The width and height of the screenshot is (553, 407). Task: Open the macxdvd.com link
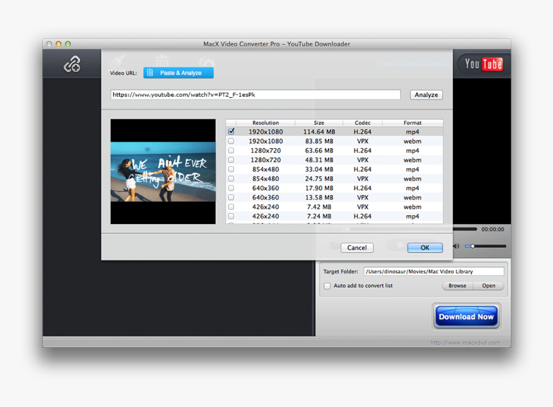(x=465, y=343)
